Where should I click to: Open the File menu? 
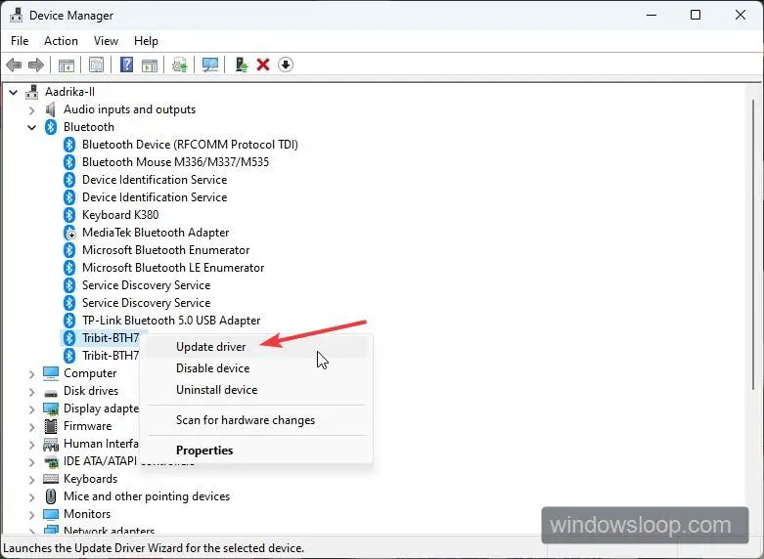click(20, 41)
